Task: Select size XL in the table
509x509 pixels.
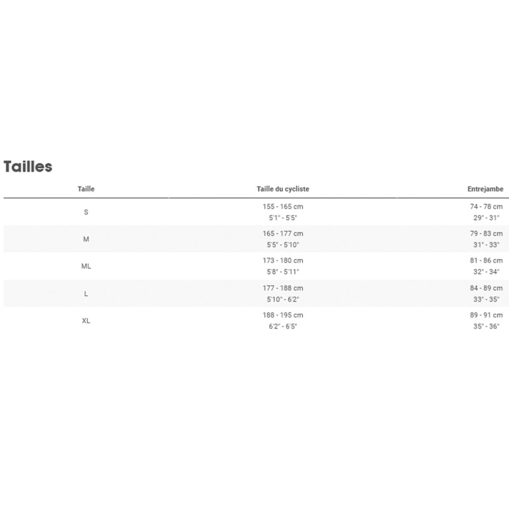Action: coord(86,321)
